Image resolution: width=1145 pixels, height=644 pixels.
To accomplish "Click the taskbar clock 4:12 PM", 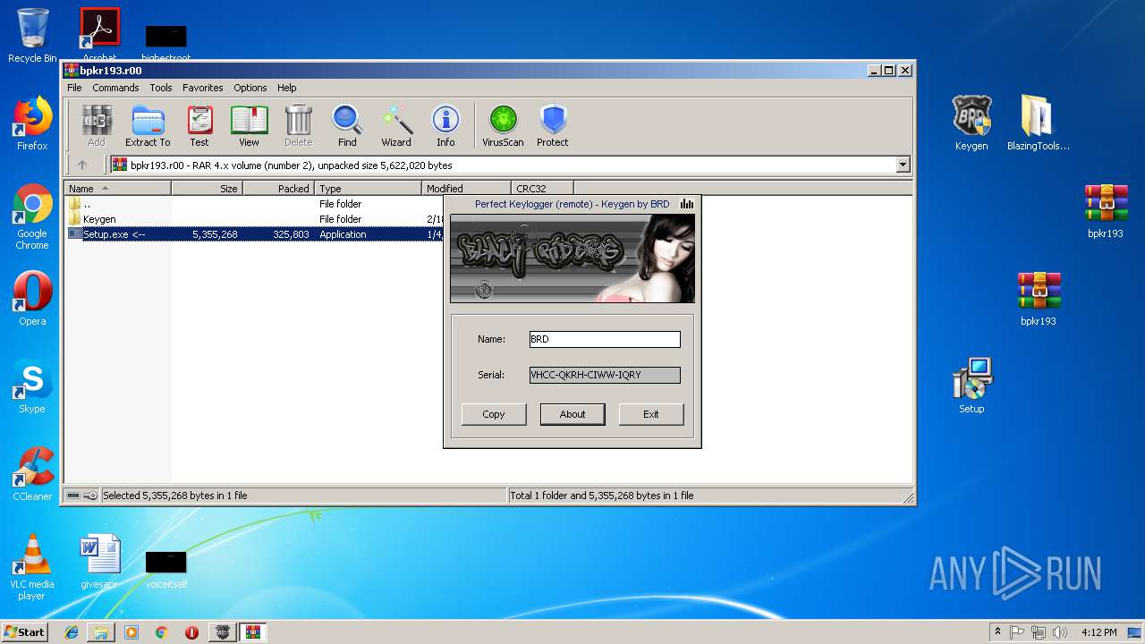I will tap(1098, 632).
